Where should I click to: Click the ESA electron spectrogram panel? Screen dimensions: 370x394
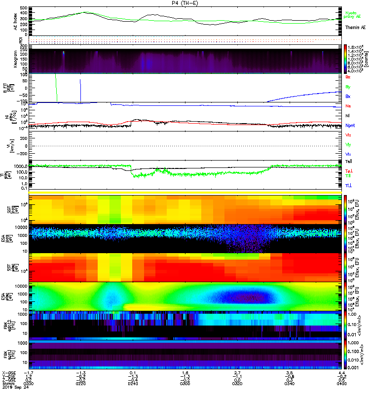tap(185, 296)
